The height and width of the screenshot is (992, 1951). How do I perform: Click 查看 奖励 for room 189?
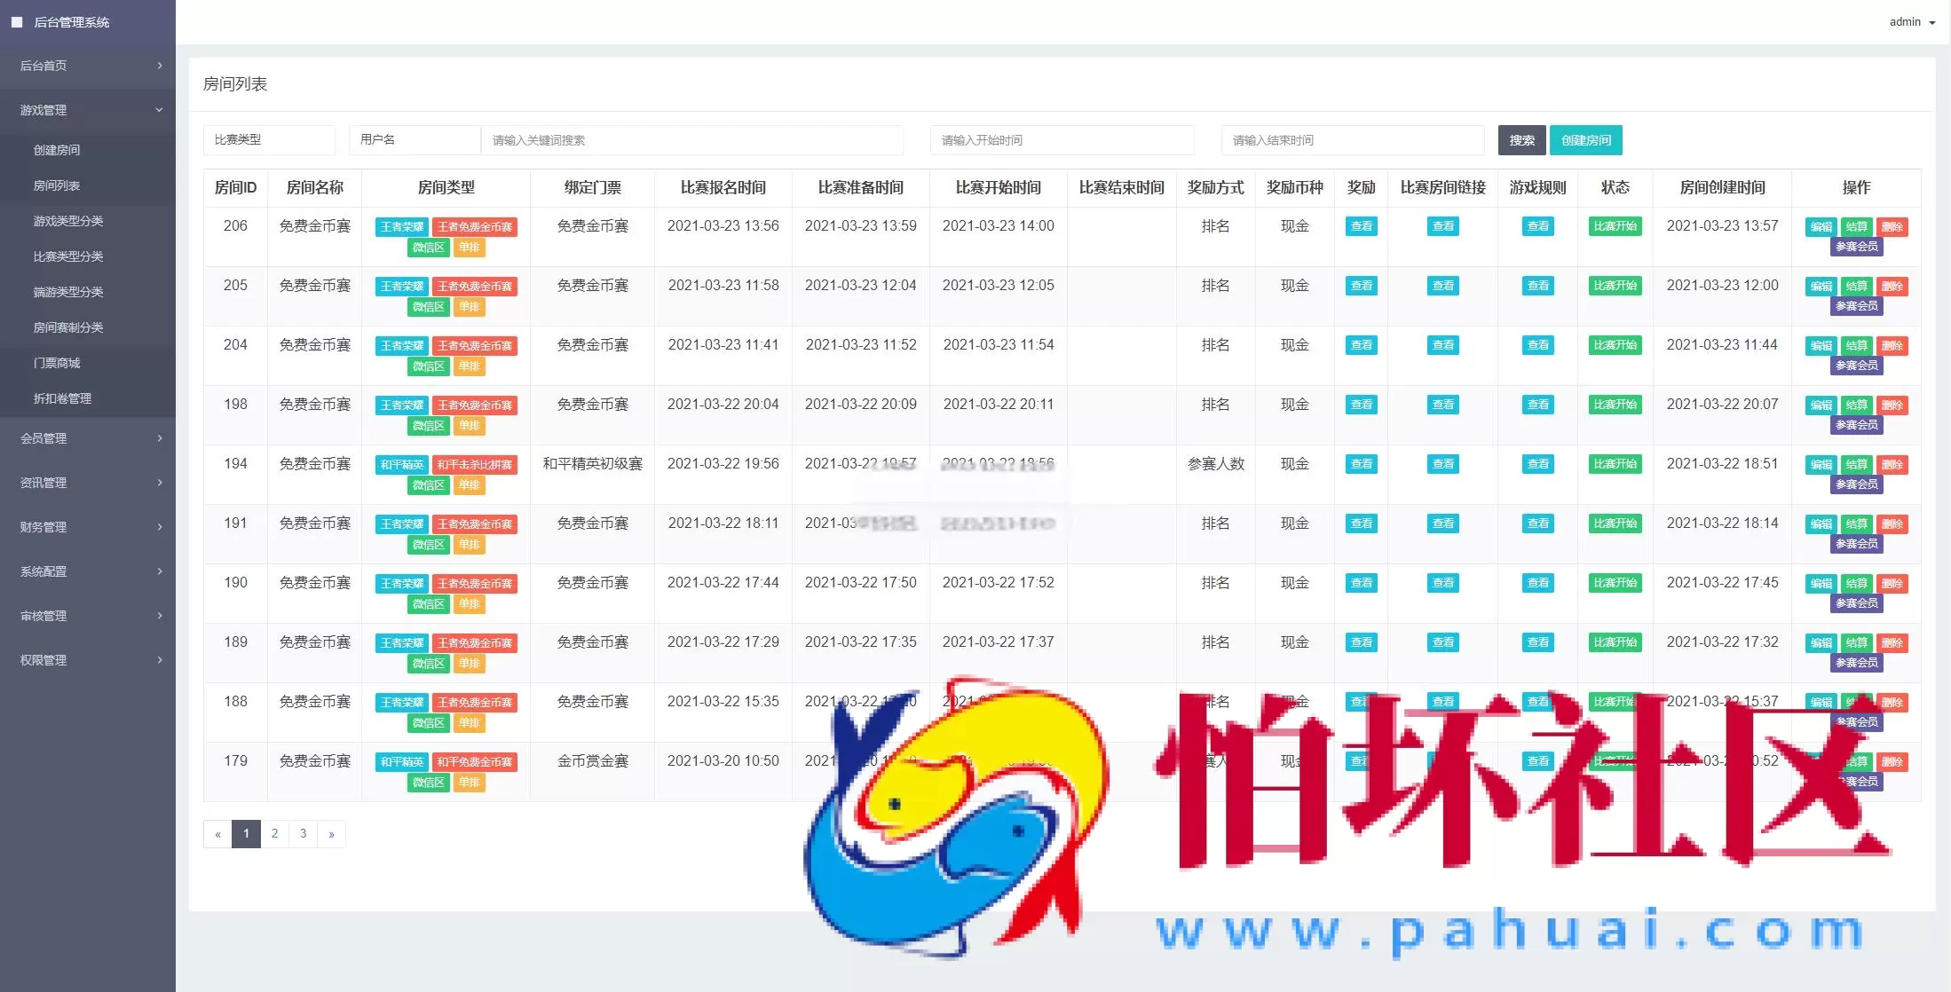[1361, 642]
